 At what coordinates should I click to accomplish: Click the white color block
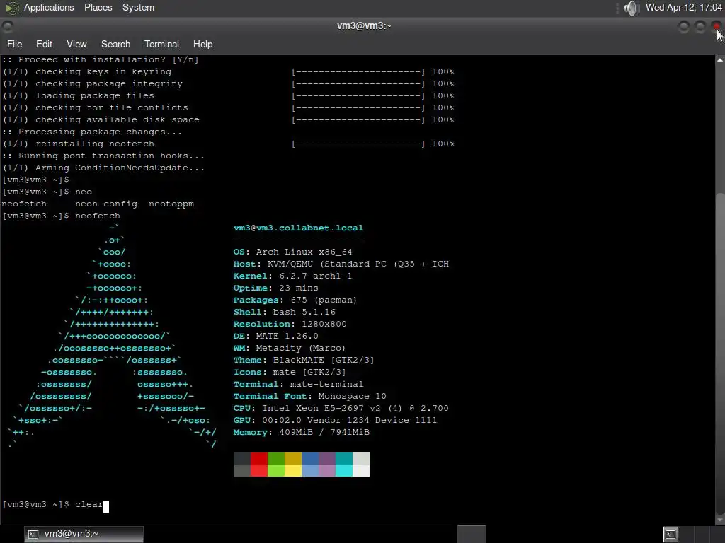pyautogui.click(x=361, y=470)
